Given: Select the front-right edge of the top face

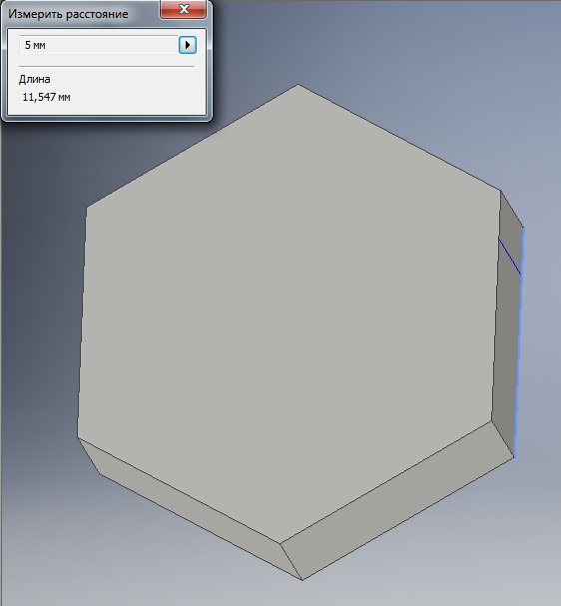Looking at the screenshot, I should [x=385, y=482].
